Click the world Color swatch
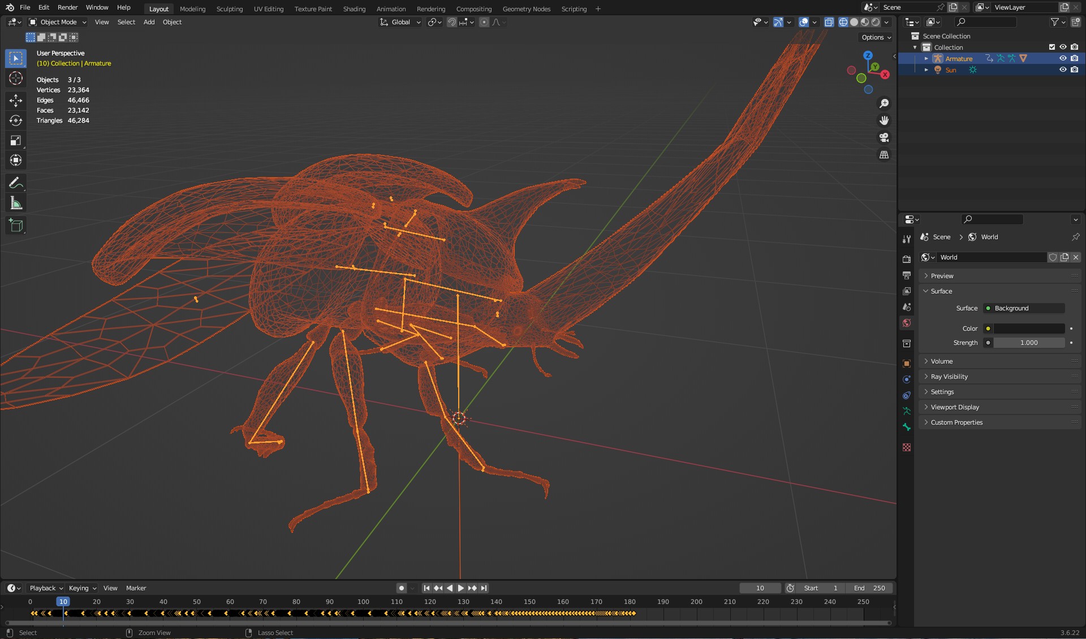1086x639 pixels. click(x=1029, y=329)
